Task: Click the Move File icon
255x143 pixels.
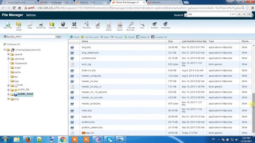Action: [x=41, y=25]
